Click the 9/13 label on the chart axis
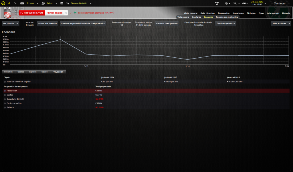 (86, 66)
